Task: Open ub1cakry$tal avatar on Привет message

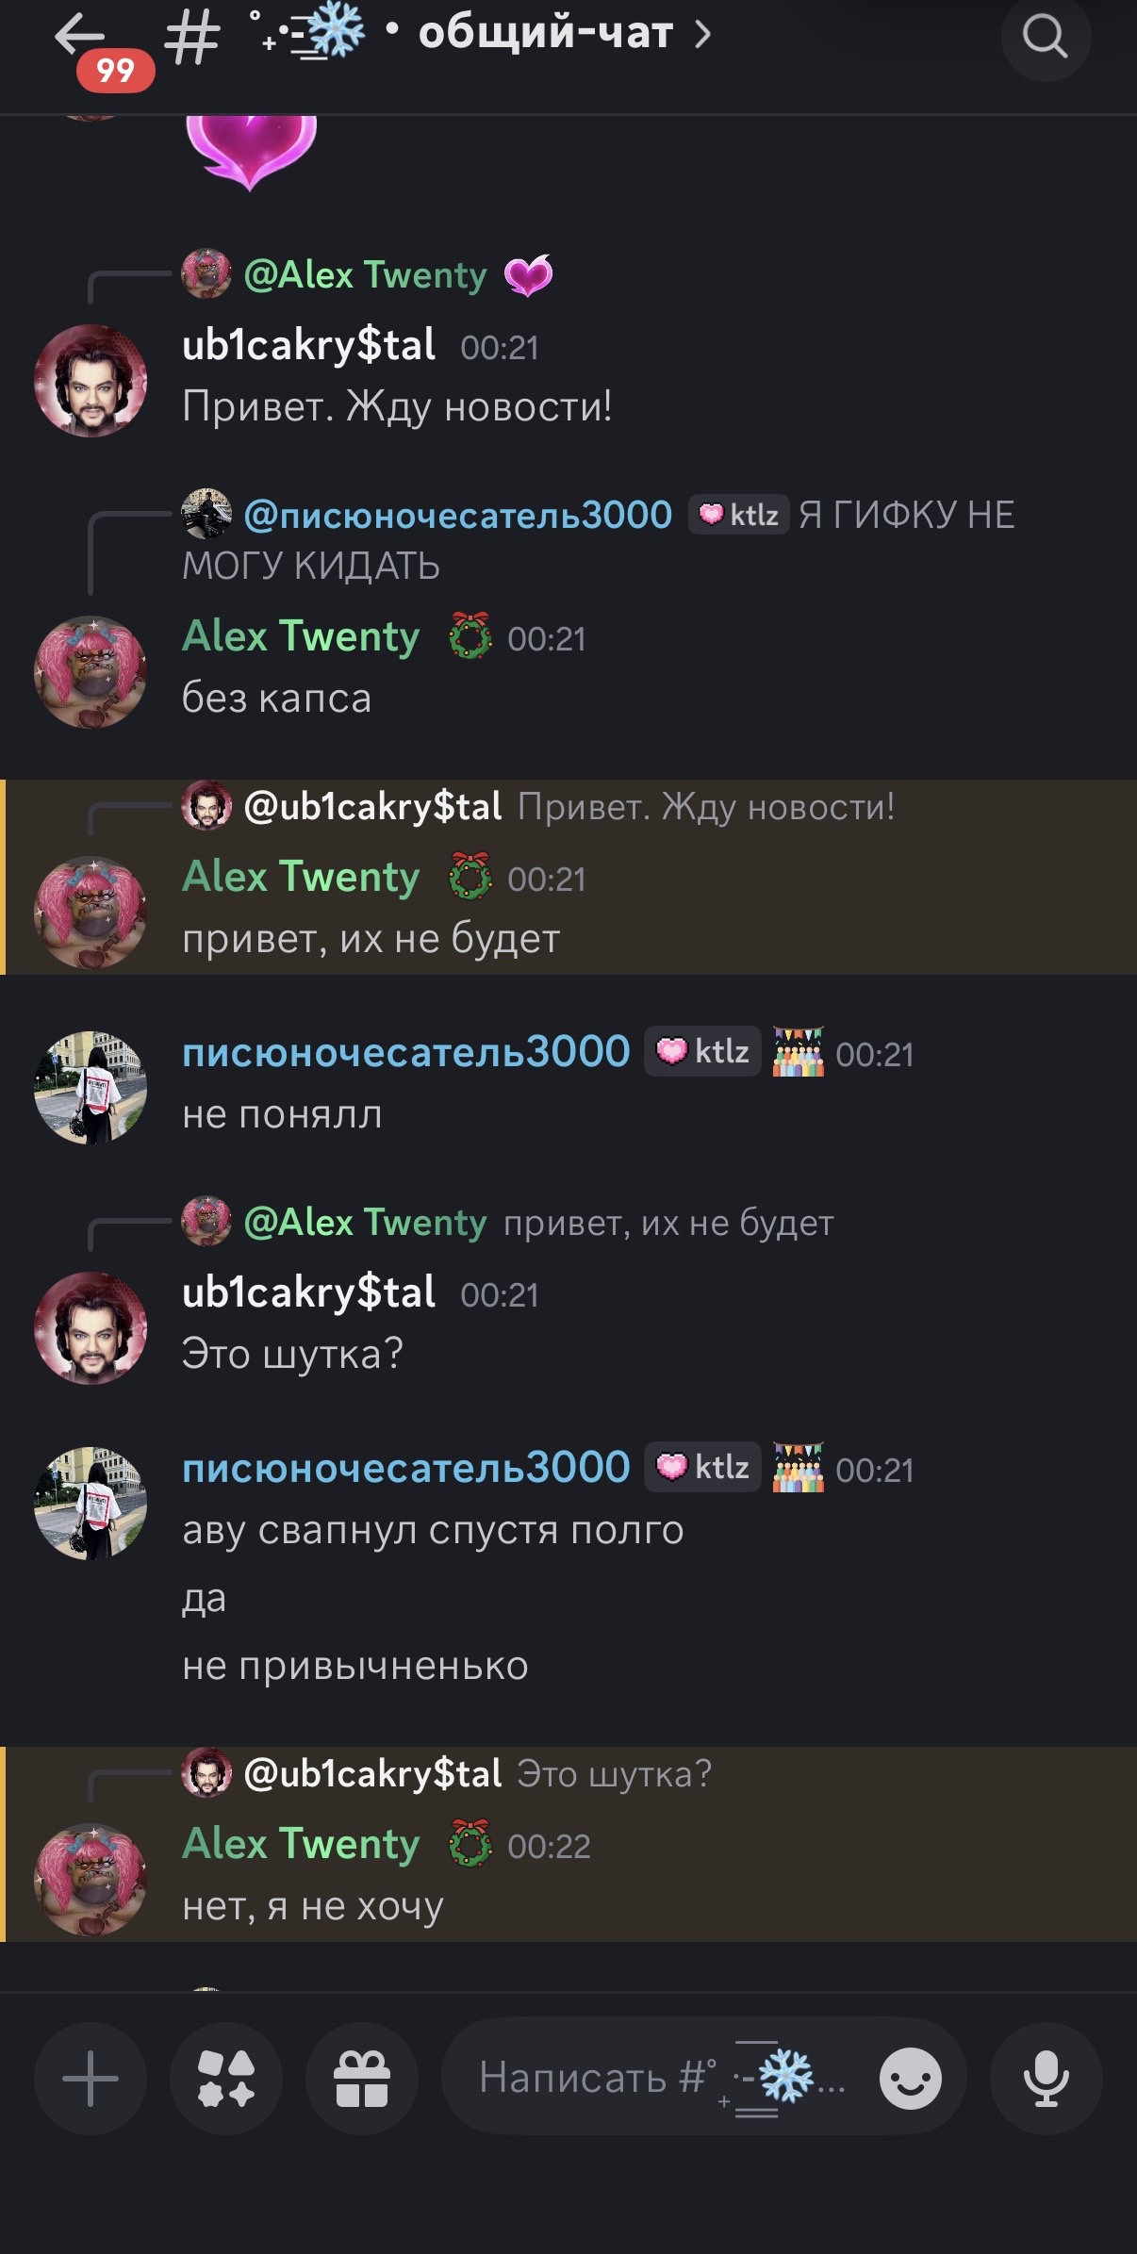Action: (91, 381)
